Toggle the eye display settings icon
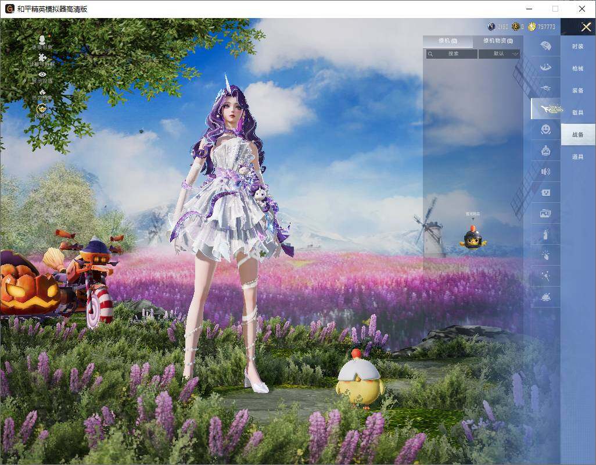596x465 pixels. (42, 74)
